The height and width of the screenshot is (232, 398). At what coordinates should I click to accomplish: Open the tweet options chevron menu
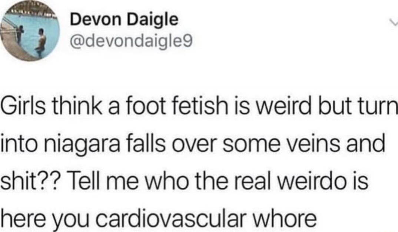394,23
